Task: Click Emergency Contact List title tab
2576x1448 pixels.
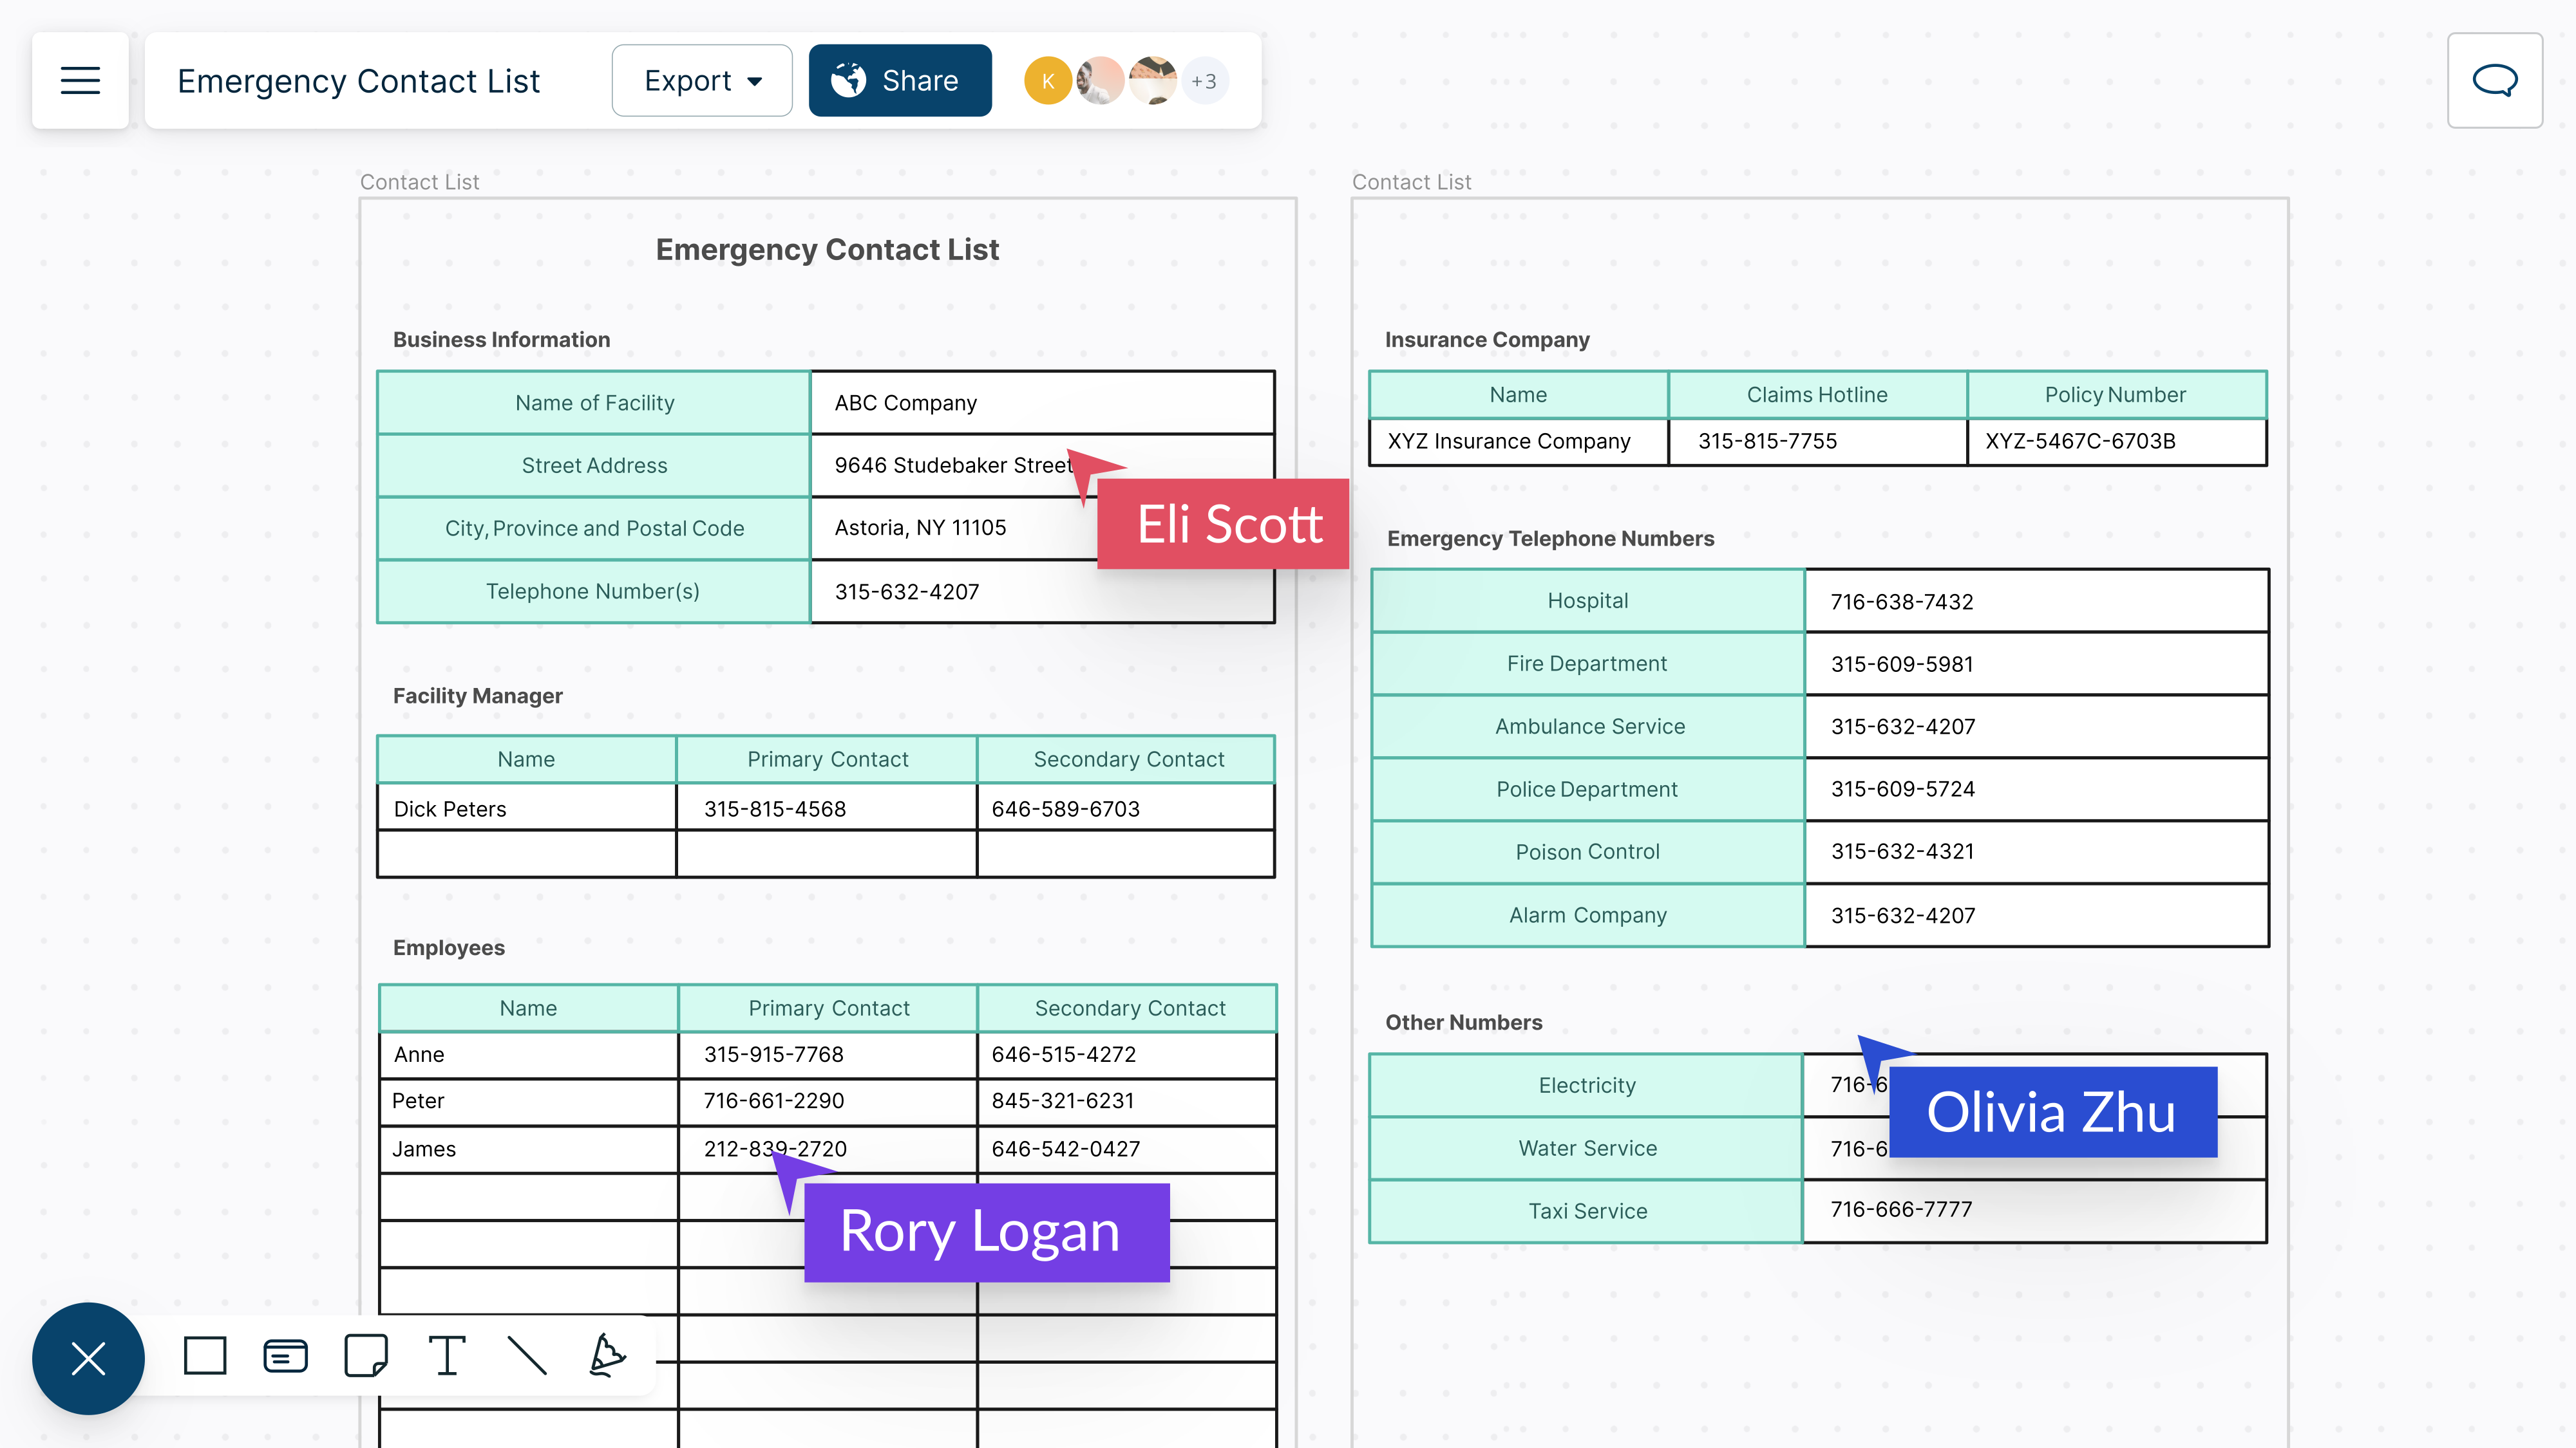Action: coord(361,80)
